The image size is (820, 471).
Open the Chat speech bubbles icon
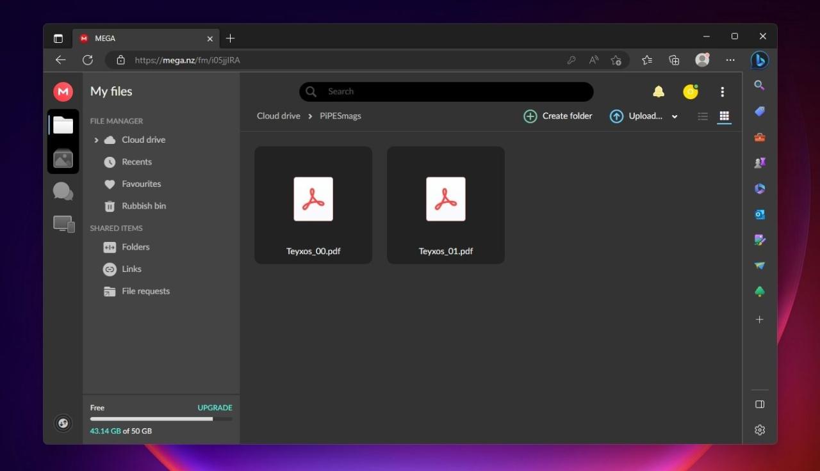coord(63,191)
